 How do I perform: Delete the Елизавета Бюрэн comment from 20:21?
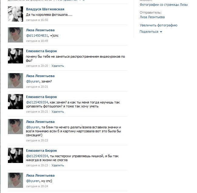58,112
